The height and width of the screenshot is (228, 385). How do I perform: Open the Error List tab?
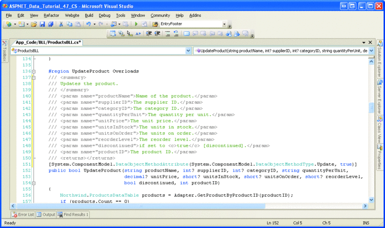(x=23, y=215)
